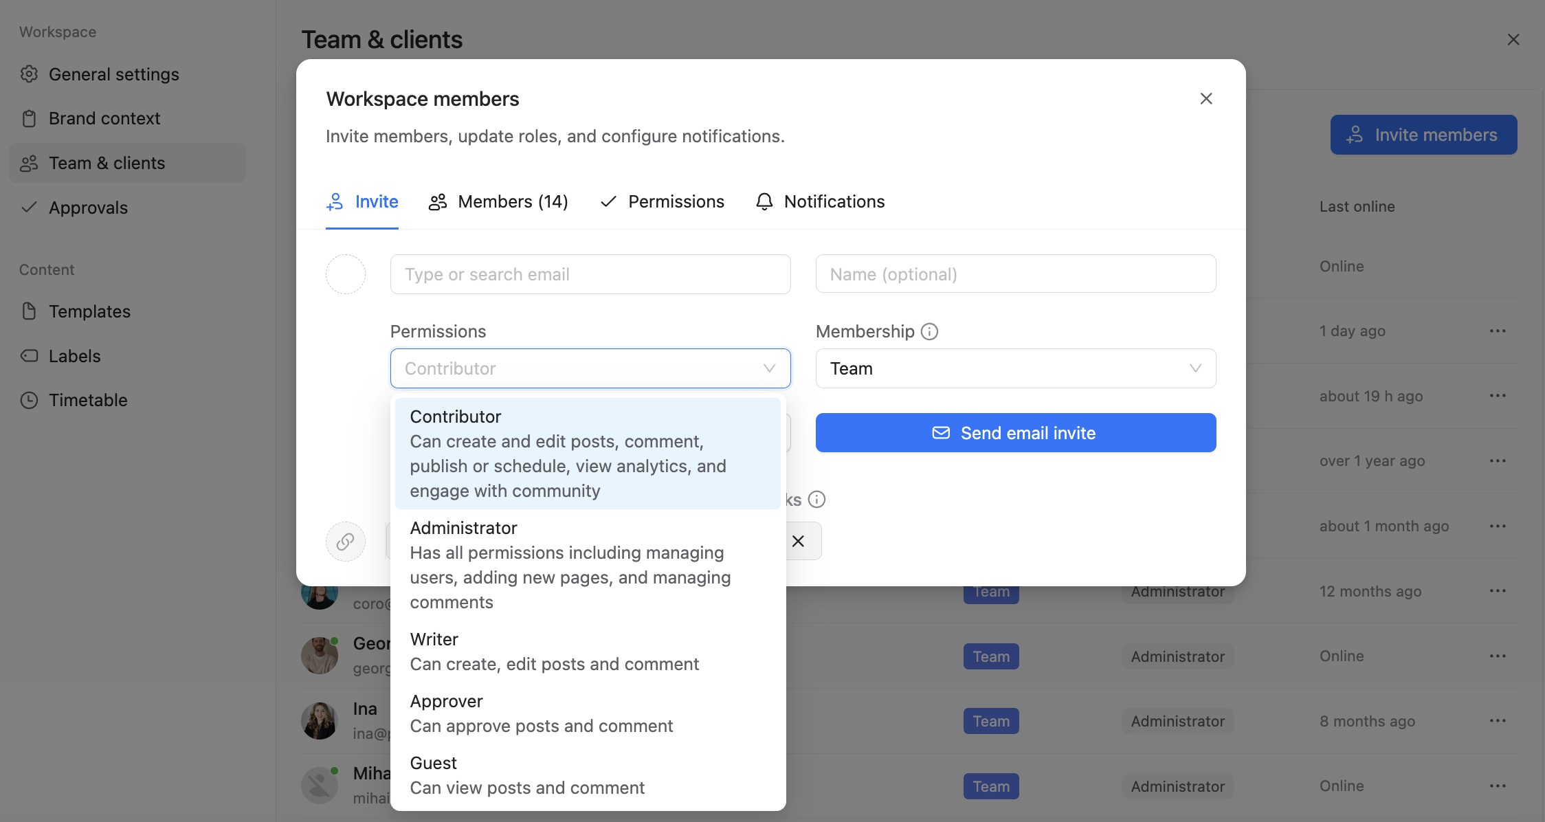Screen dimensions: 1545x822
Task: Click Ina's profile avatar
Action: pyautogui.click(x=320, y=721)
